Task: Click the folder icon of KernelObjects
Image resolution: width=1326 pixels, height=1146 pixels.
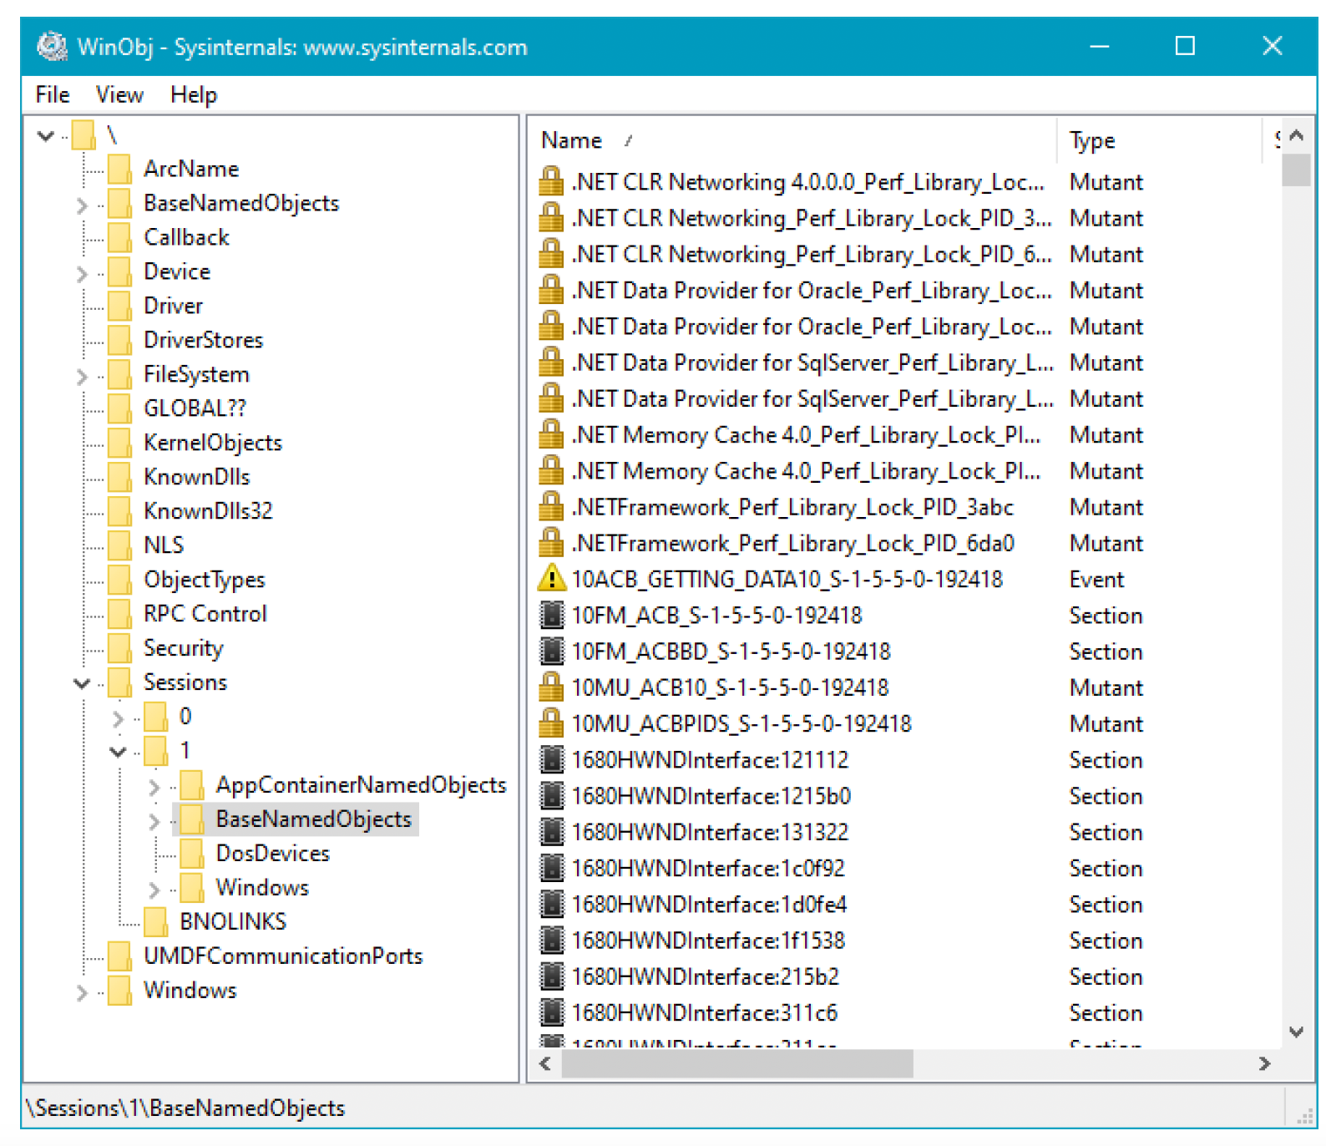Action: click(x=120, y=443)
